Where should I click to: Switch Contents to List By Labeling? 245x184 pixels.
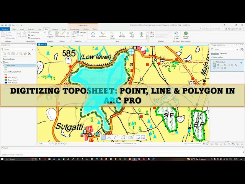pyautogui.click(x=25, y=54)
